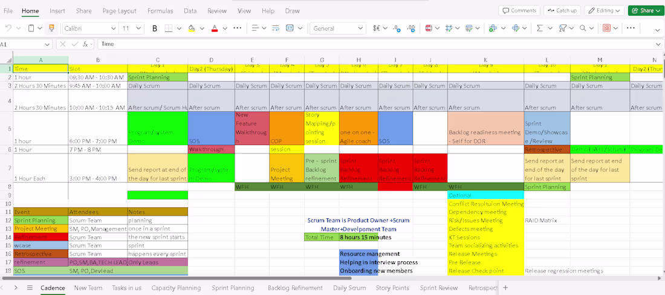665x295 pixels.
Task: Open the Draw ribbon tab
Action: pos(292,11)
